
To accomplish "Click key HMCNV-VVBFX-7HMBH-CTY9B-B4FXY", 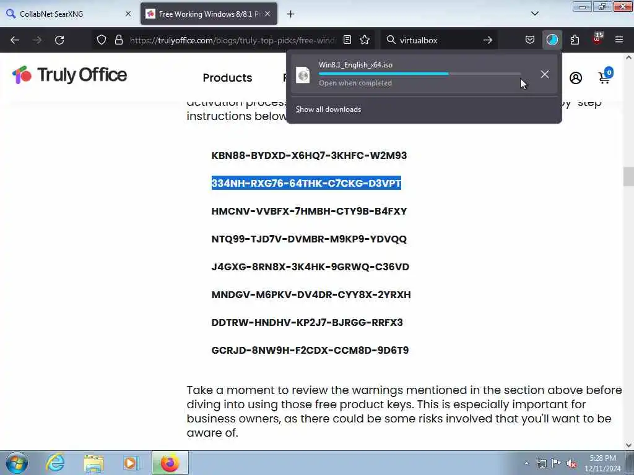I will (309, 212).
